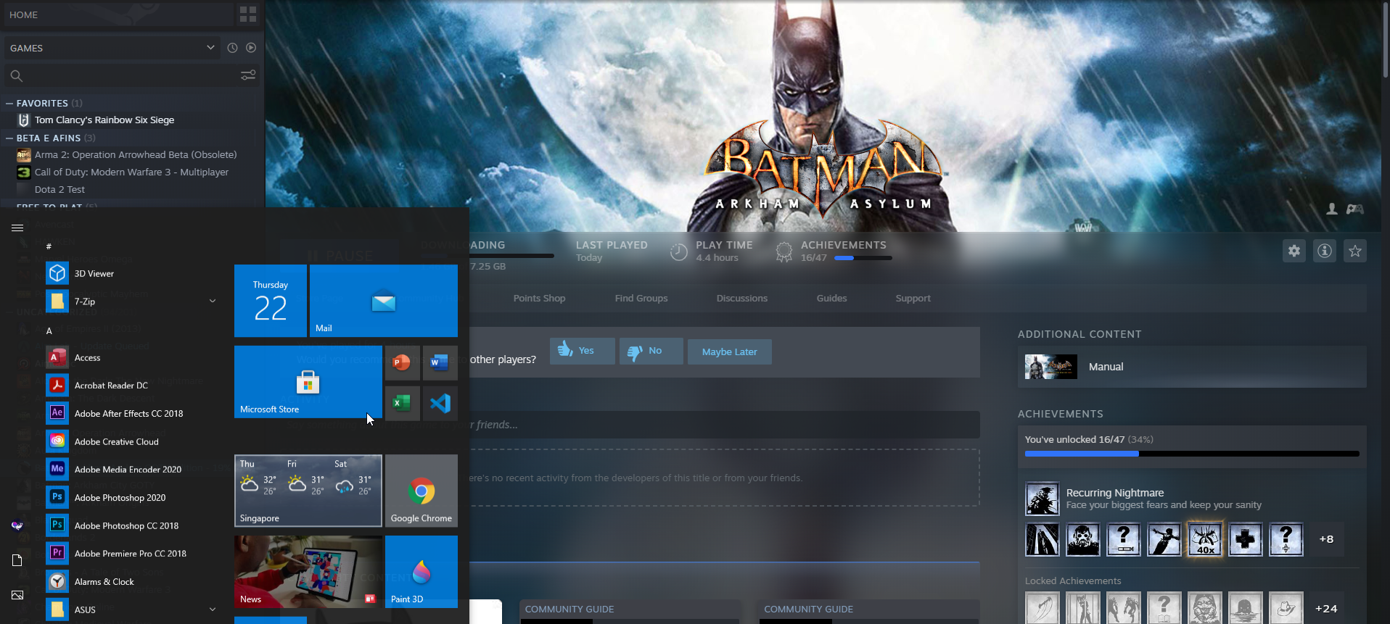Open the game info icon

[x=1324, y=251]
